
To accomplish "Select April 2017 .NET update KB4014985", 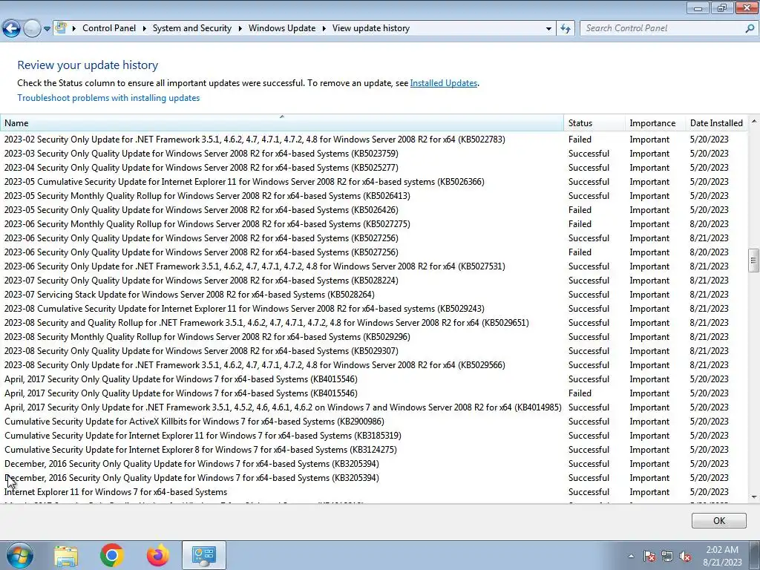I will pyautogui.click(x=374, y=407).
